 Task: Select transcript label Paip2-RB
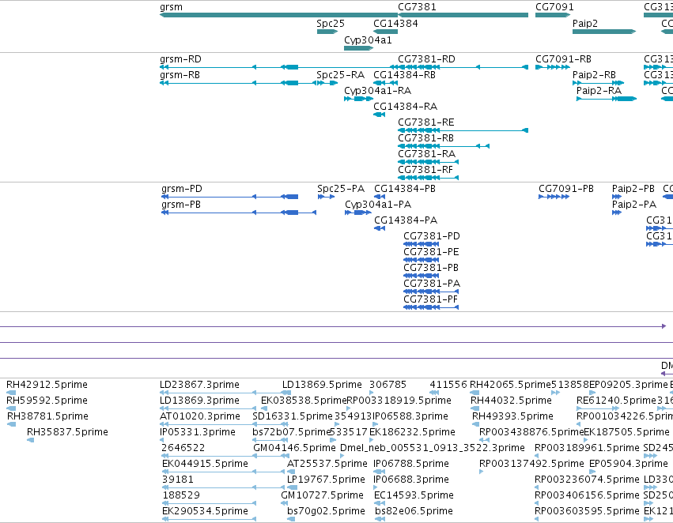[594, 75]
